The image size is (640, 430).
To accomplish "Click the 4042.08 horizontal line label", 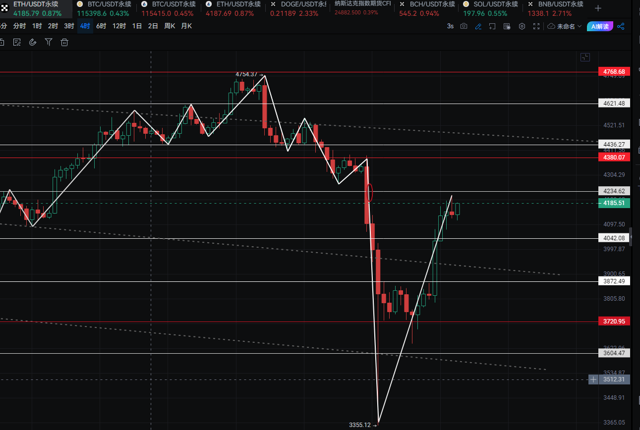I will (614, 238).
